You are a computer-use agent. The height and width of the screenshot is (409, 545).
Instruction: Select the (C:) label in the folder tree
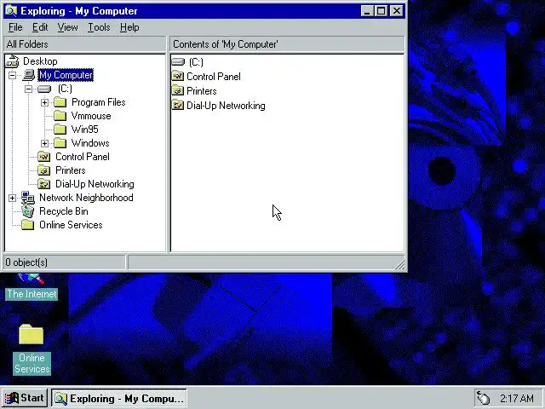[x=65, y=89]
